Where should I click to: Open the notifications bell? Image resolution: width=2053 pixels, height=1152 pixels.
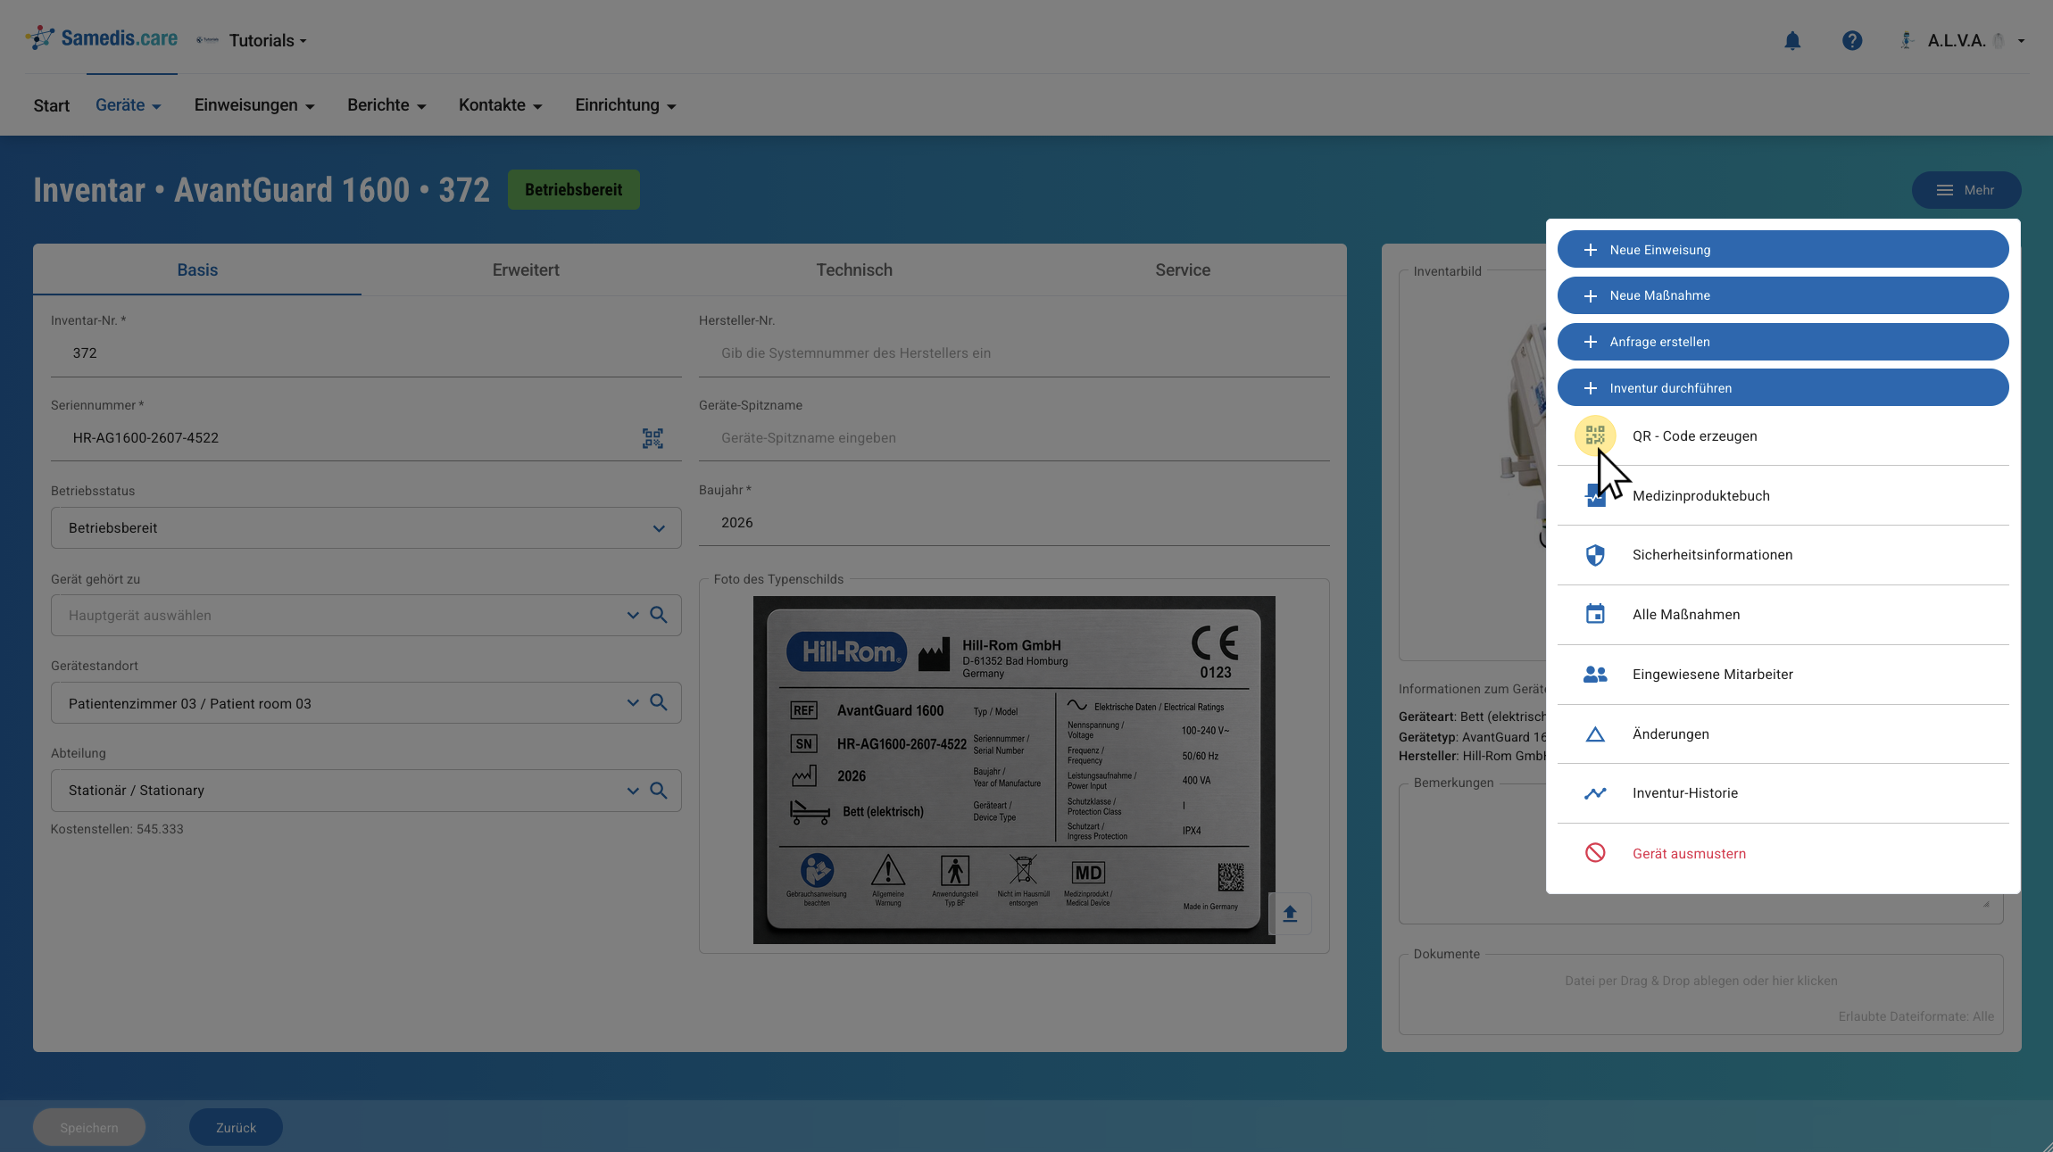point(1792,40)
